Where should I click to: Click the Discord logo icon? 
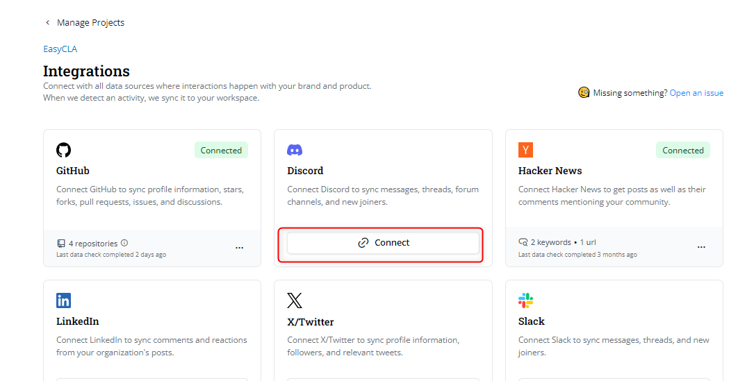pos(295,150)
